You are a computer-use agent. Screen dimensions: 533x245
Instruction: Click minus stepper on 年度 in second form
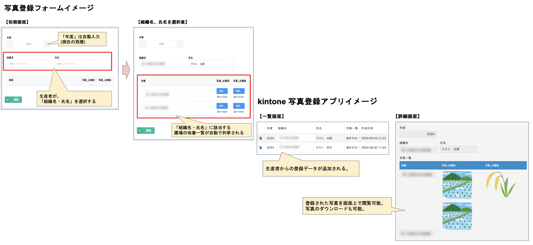pos(143,44)
